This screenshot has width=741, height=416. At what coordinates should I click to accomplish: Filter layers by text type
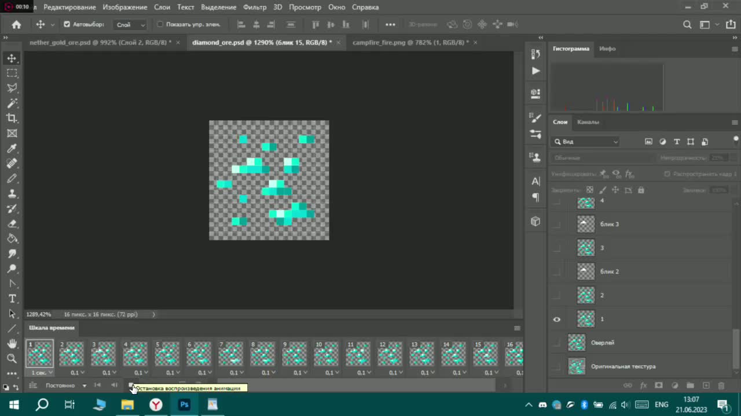[677, 142]
